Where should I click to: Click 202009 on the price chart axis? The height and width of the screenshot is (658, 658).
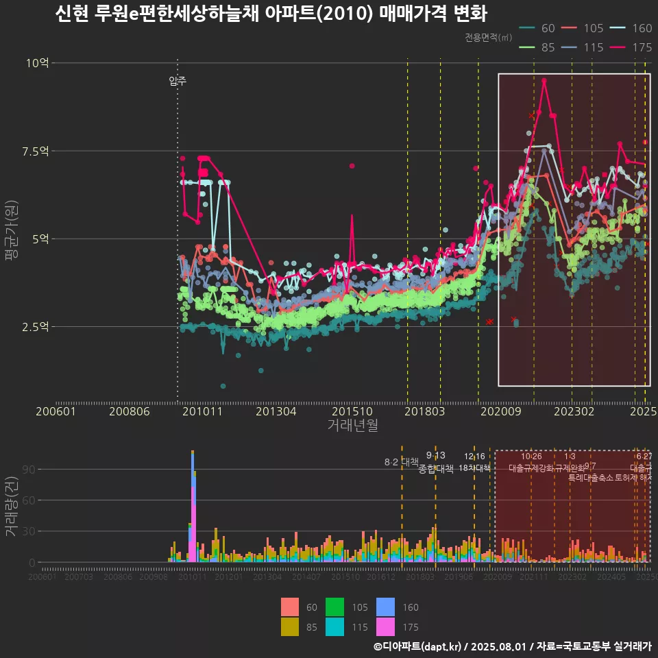click(500, 411)
